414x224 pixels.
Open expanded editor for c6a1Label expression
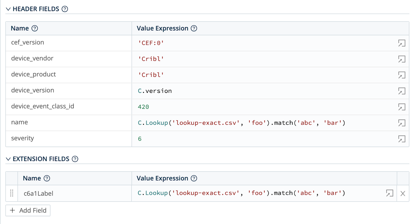pyautogui.click(x=389, y=193)
